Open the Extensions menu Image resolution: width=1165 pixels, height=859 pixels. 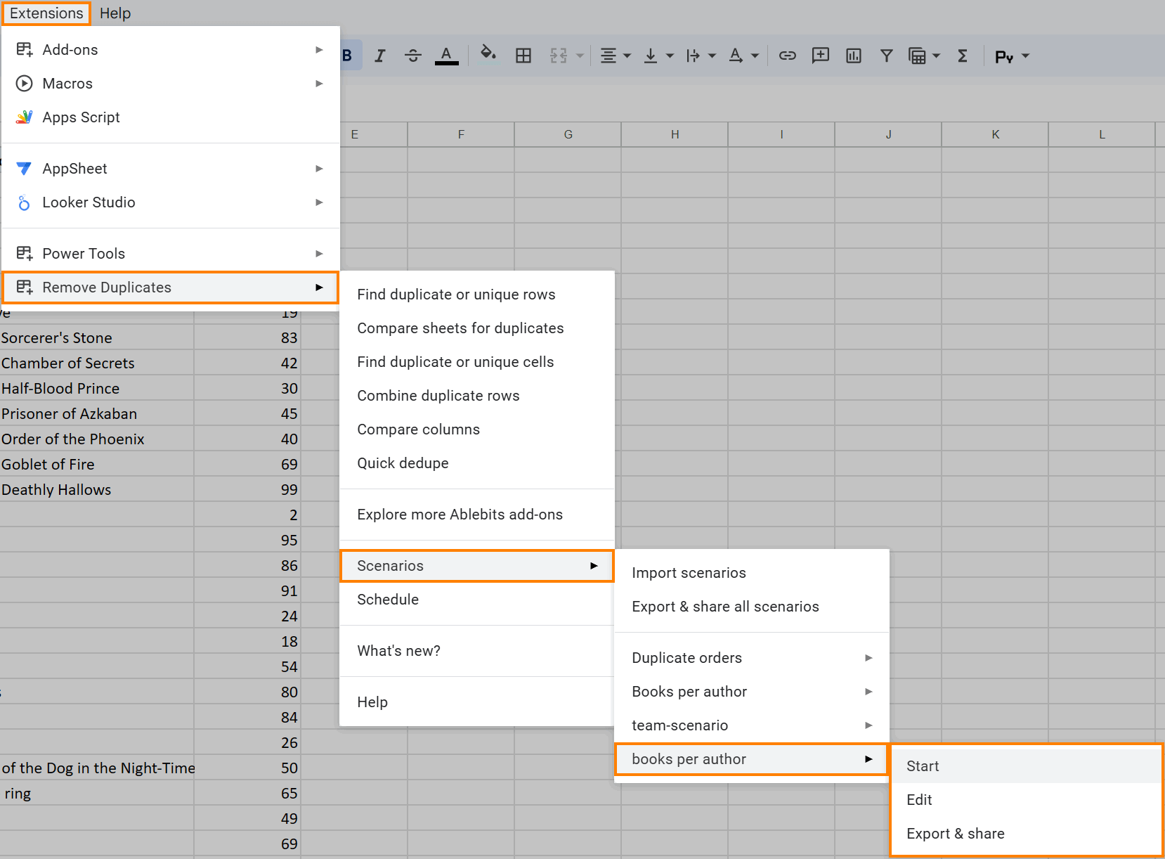pos(46,13)
